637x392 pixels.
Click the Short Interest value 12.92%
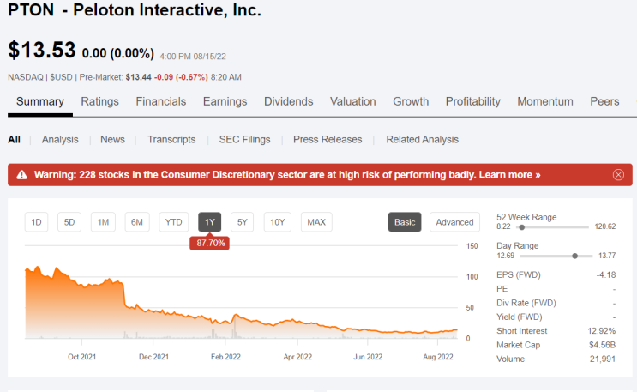coord(602,331)
